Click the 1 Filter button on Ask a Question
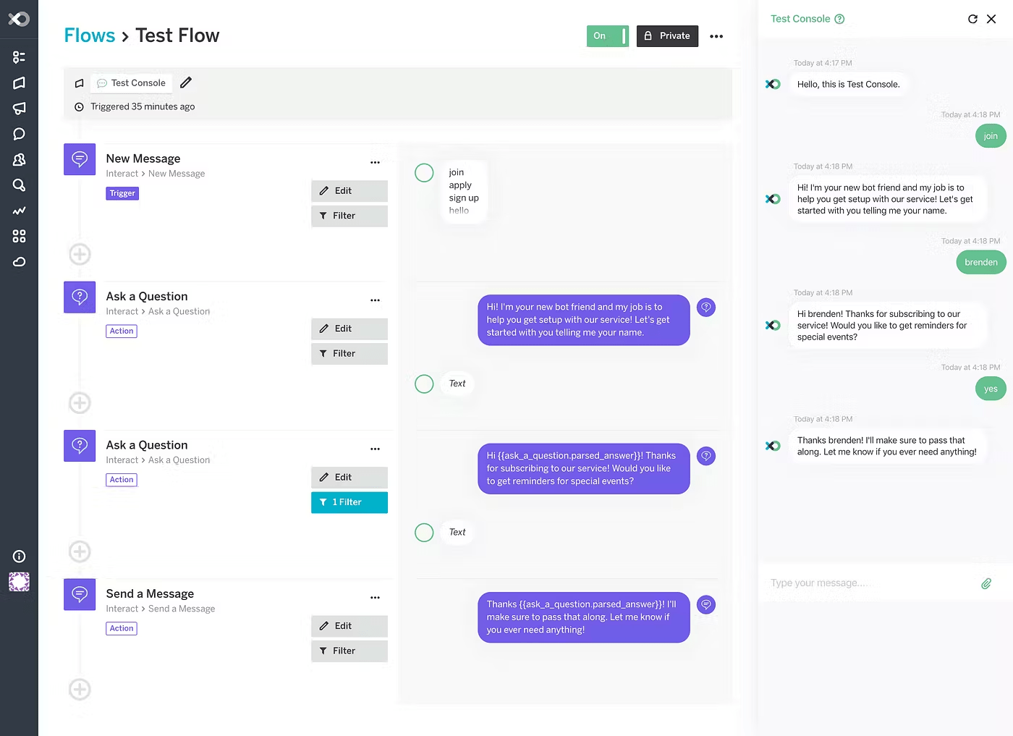 [x=349, y=502]
